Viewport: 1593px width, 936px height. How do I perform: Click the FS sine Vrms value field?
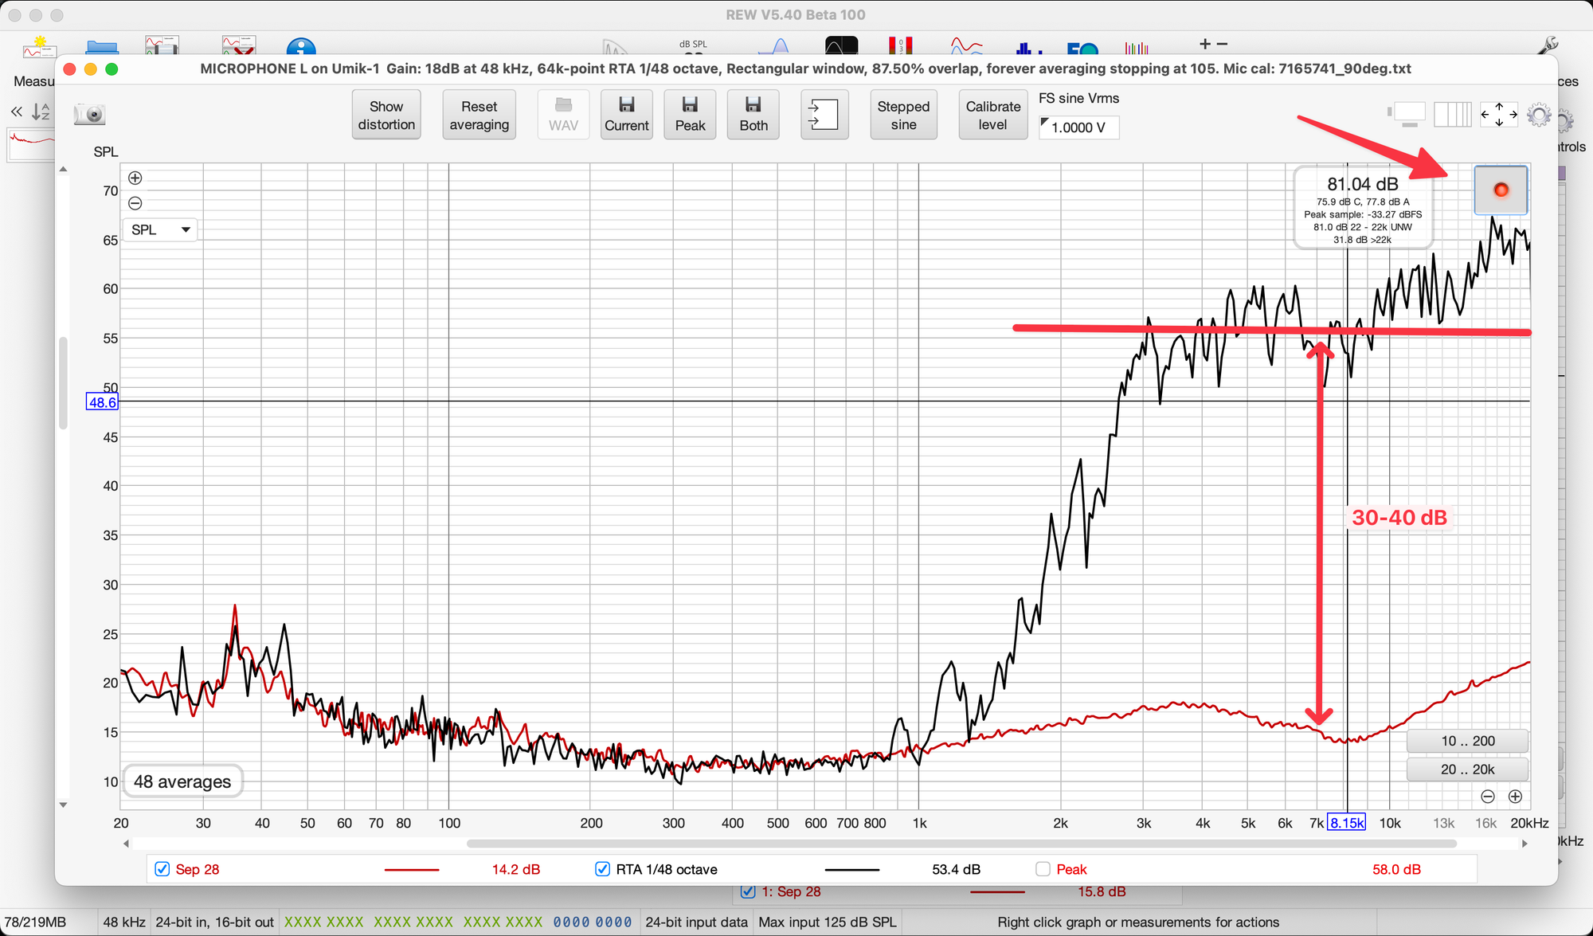click(x=1079, y=127)
